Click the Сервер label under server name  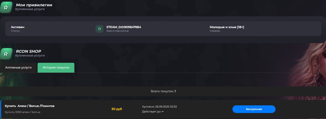(215, 31)
